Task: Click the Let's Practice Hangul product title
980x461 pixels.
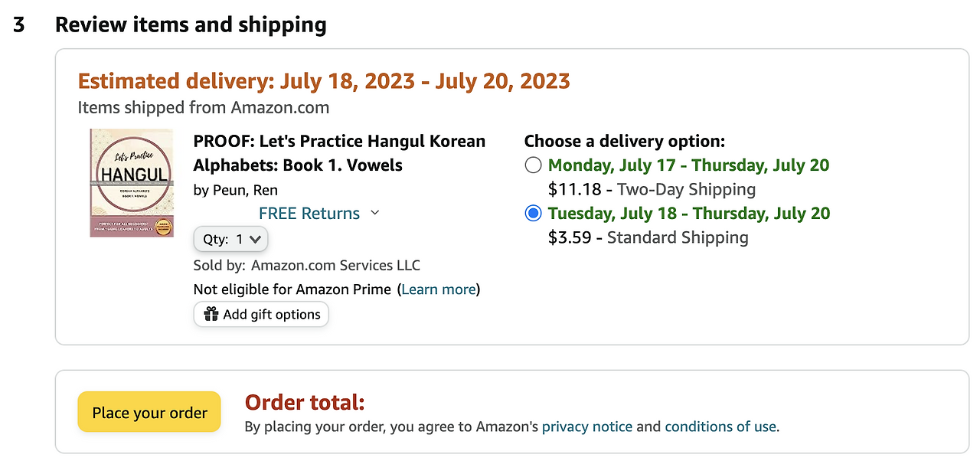Action: 339,153
